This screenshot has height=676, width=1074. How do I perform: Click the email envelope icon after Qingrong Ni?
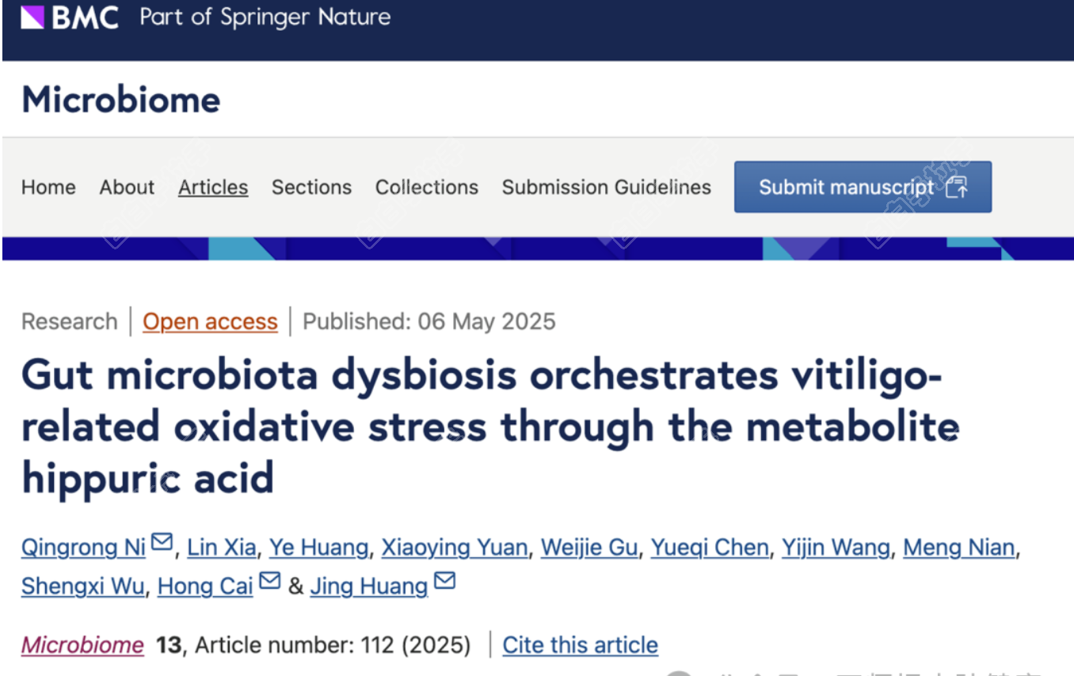click(x=162, y=543)
